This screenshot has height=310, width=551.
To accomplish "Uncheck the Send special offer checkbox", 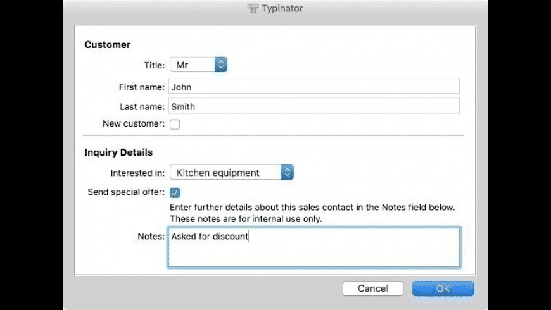I will click(175, 192).
